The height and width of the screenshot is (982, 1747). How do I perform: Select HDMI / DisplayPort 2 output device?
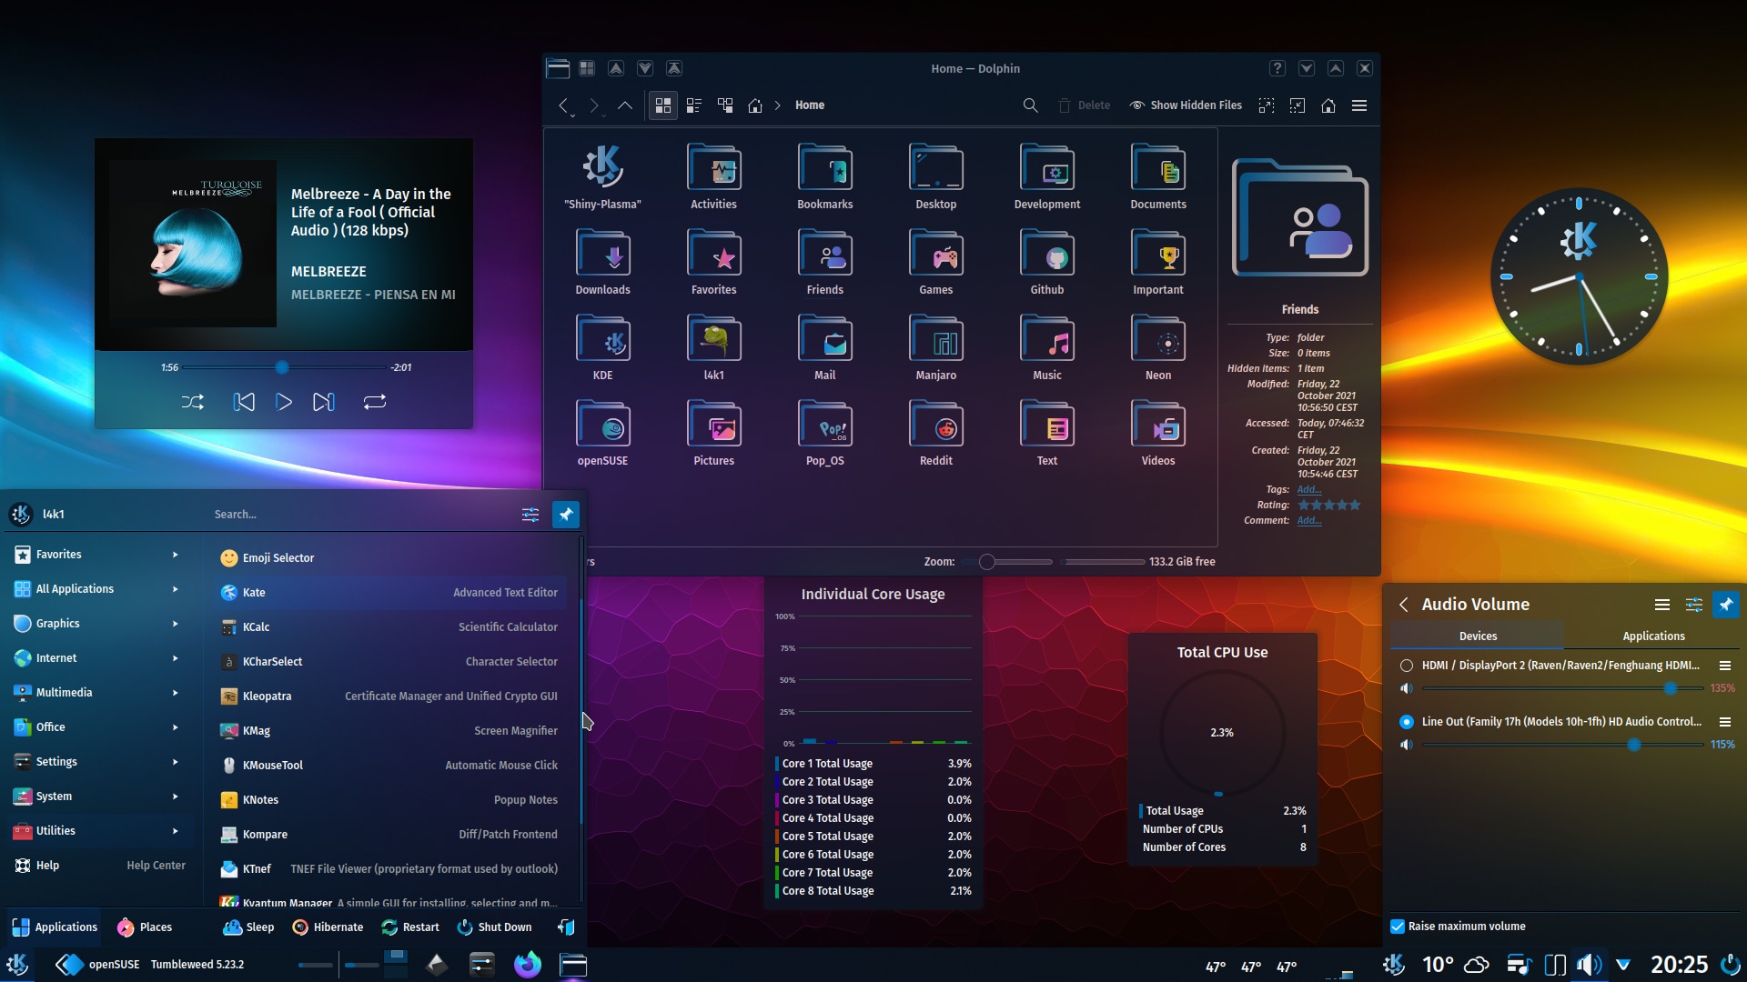tap(1407, 666)
